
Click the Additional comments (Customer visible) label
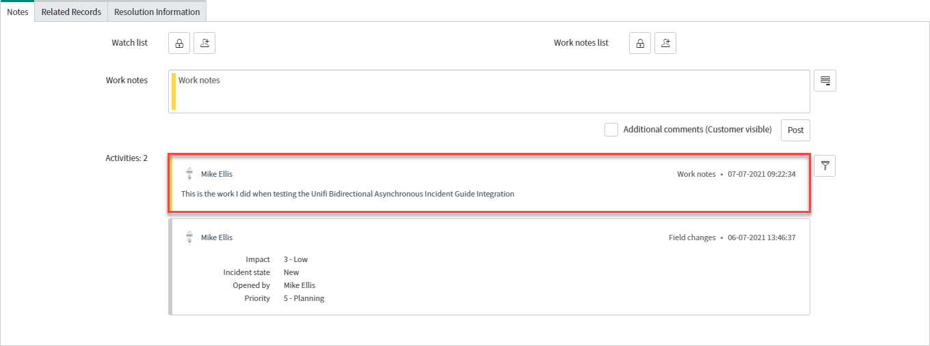click(697, 130)
